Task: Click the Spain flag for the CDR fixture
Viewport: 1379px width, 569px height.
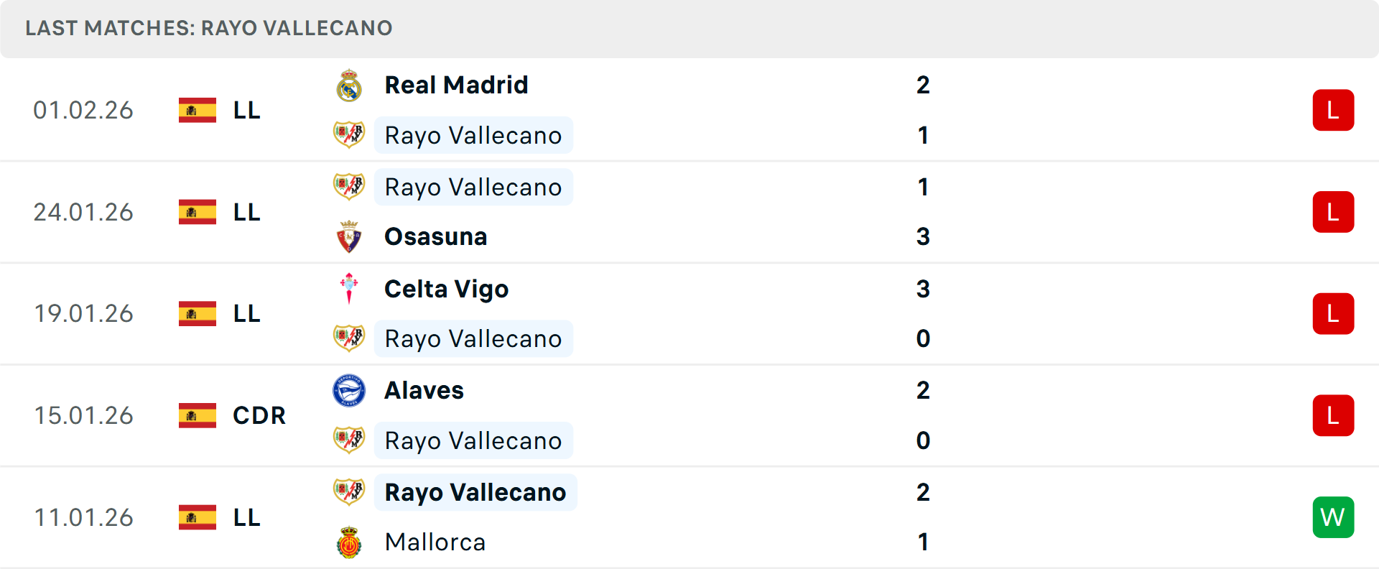Action: coord(198,415)
